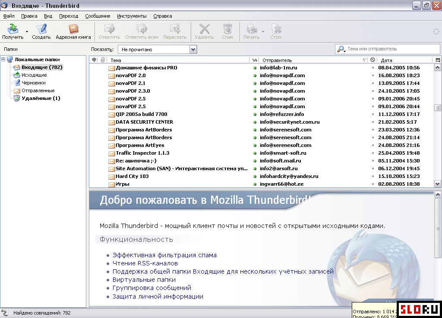Select the Входящие (782) folder

pos(42,67)
